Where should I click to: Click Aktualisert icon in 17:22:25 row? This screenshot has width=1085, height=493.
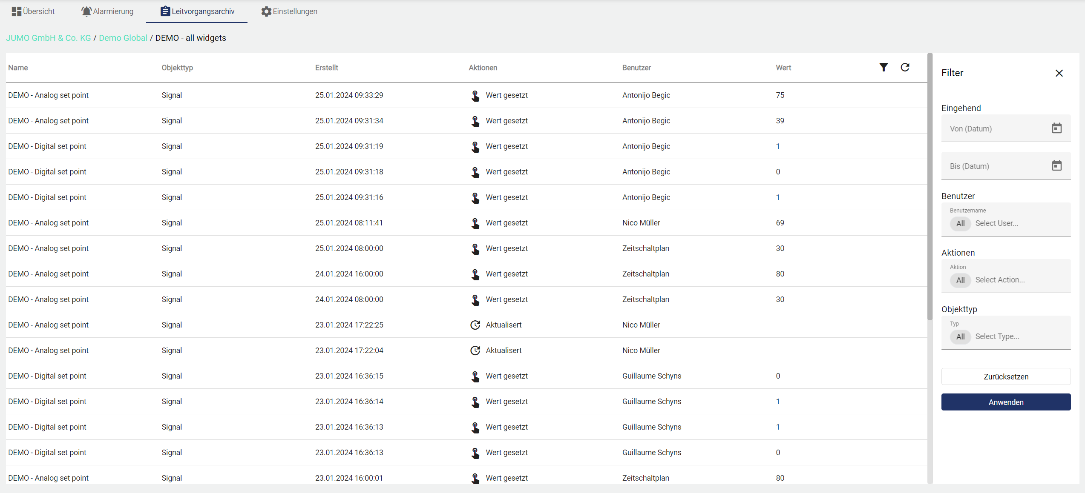(x=475, y=325)
